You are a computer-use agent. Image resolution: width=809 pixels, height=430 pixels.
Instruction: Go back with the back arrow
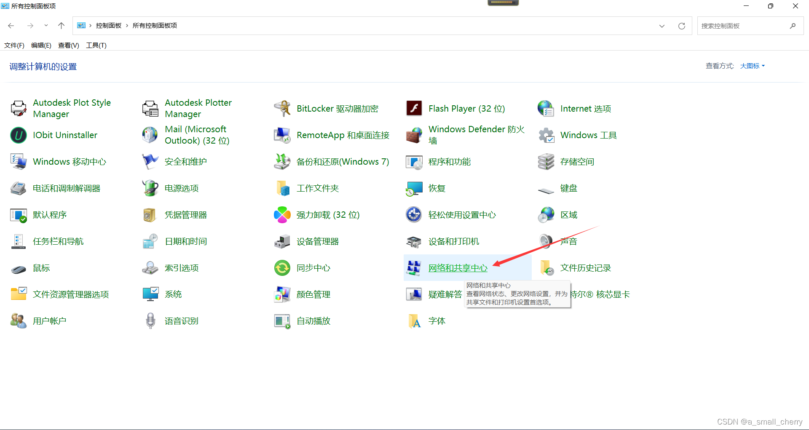(11, 26)
